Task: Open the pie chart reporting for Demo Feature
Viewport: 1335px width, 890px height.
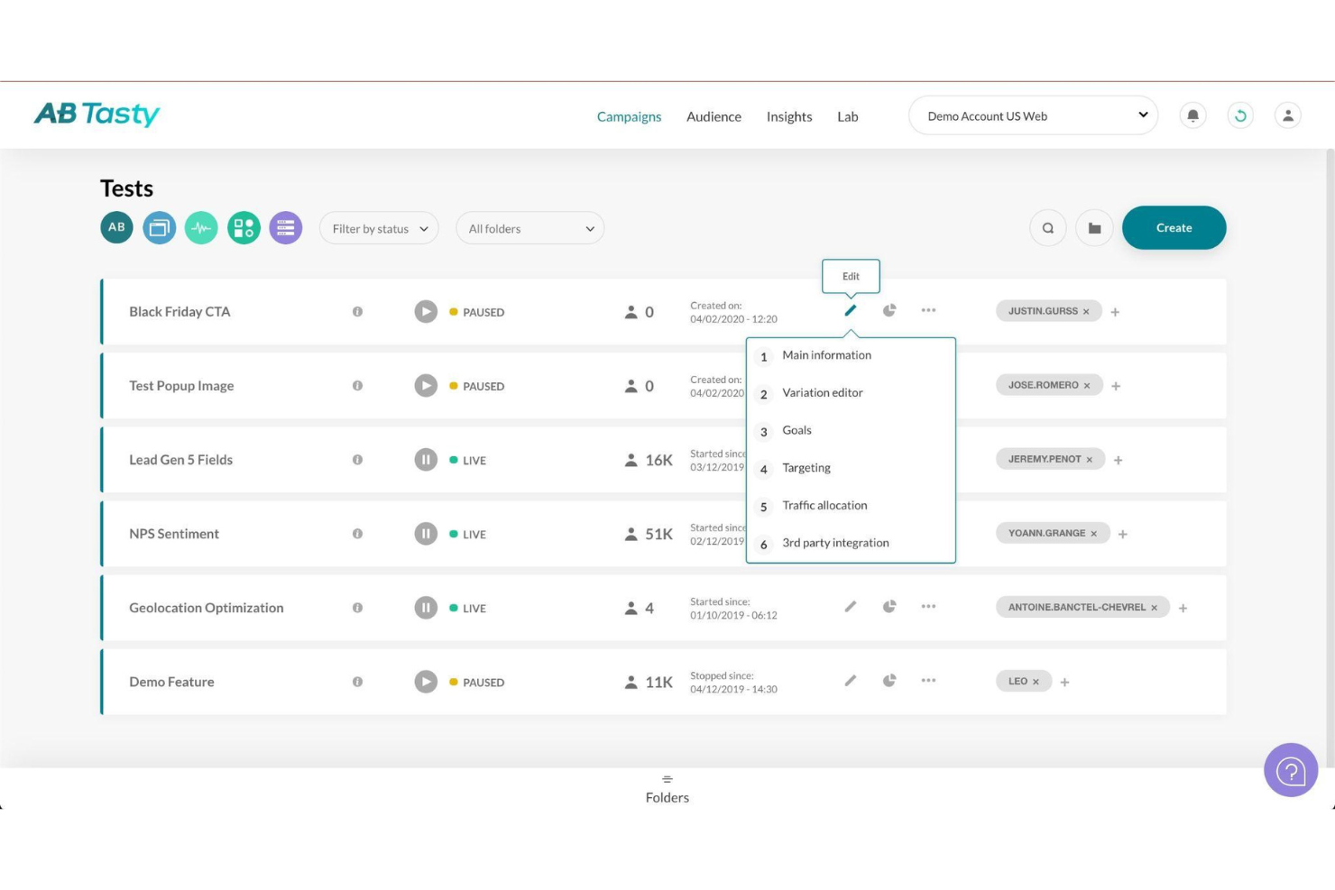Action: (889, 681)
